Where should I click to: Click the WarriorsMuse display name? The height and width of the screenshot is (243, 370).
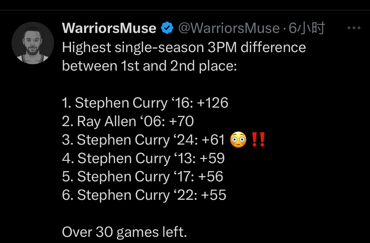coord(109,28)
